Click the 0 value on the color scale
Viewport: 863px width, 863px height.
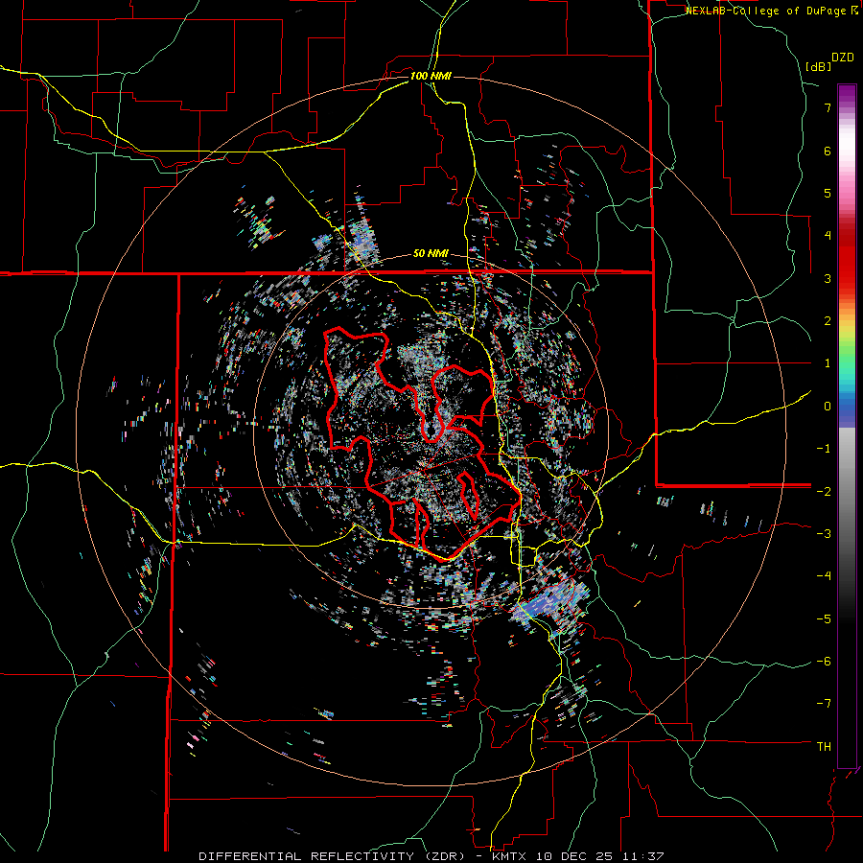tap(828, 407)
